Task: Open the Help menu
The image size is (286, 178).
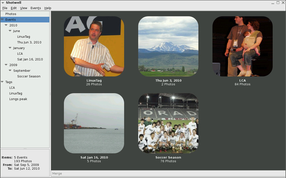Action: click(x=48, y=8)
